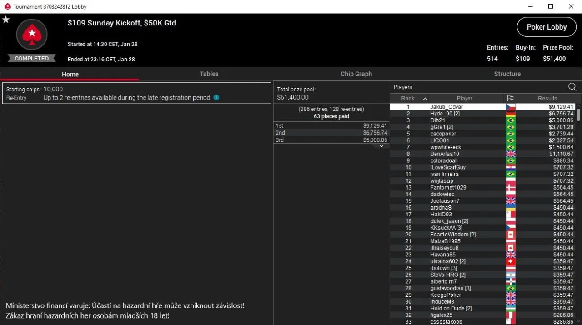Switch to the Tables tab
This screenshot has height=325, width=582.
pos(209,74)
